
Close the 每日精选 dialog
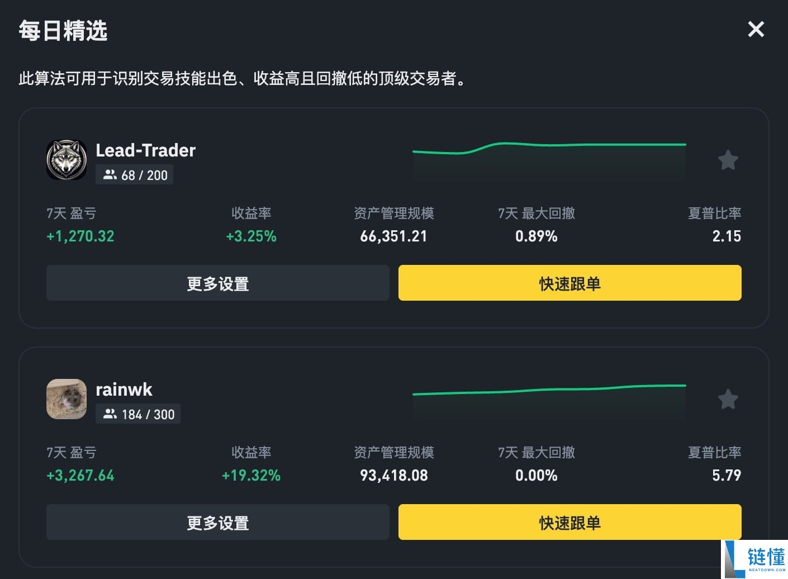(756, 29)
